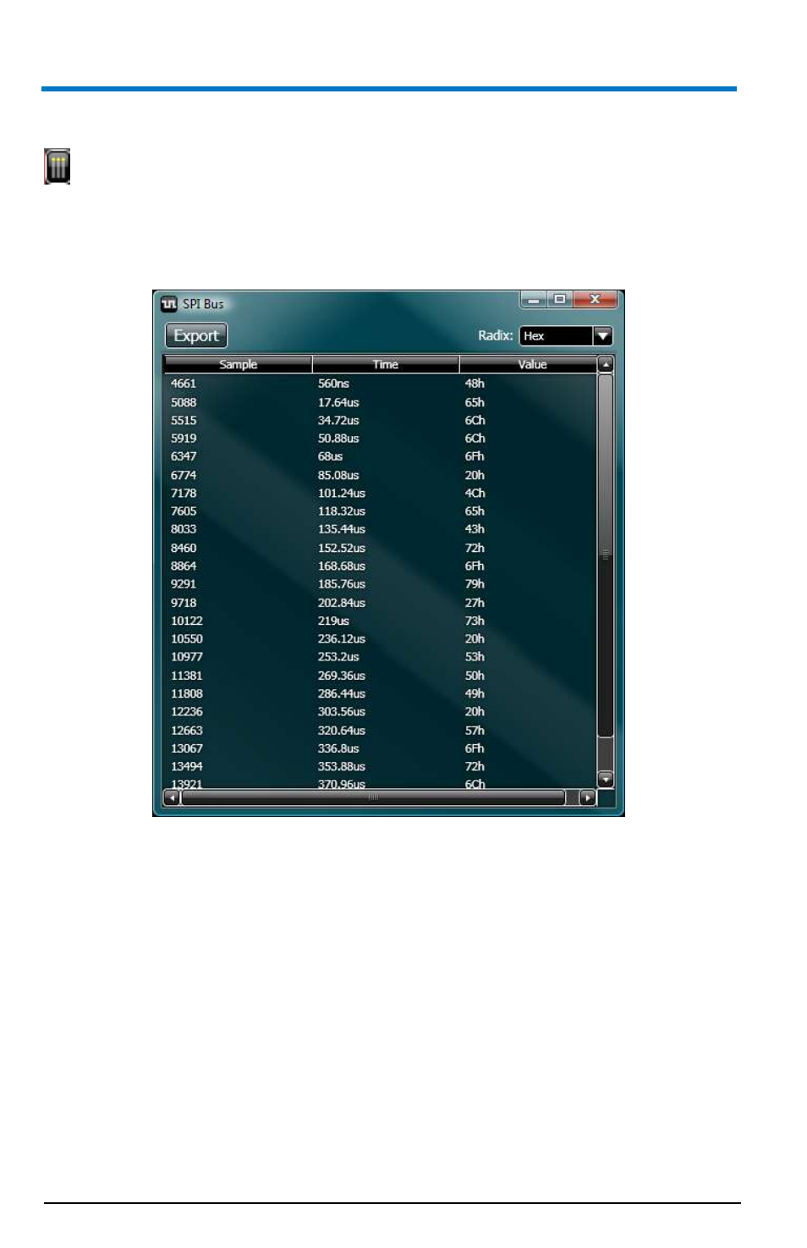
Task: Select sample 9718 row
Action: tap(381, 603)
